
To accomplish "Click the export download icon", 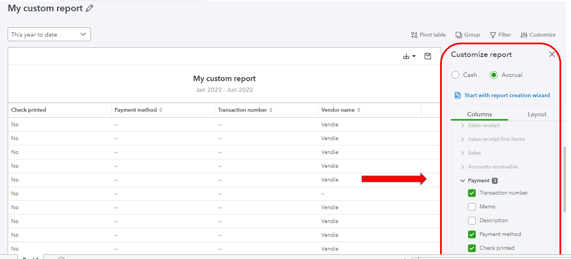I will [406, 55].
